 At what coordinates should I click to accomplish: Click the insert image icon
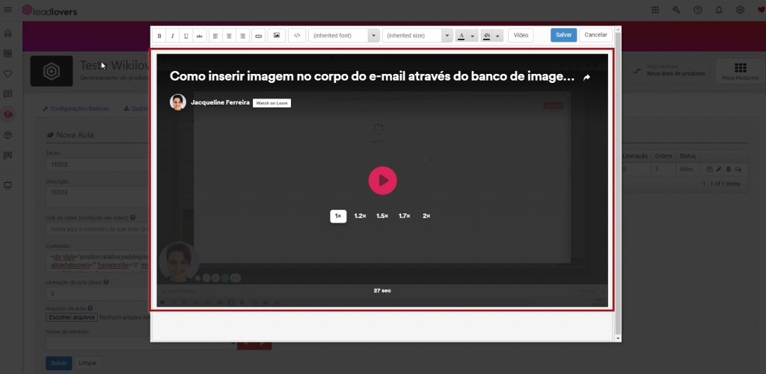point(277,35)
